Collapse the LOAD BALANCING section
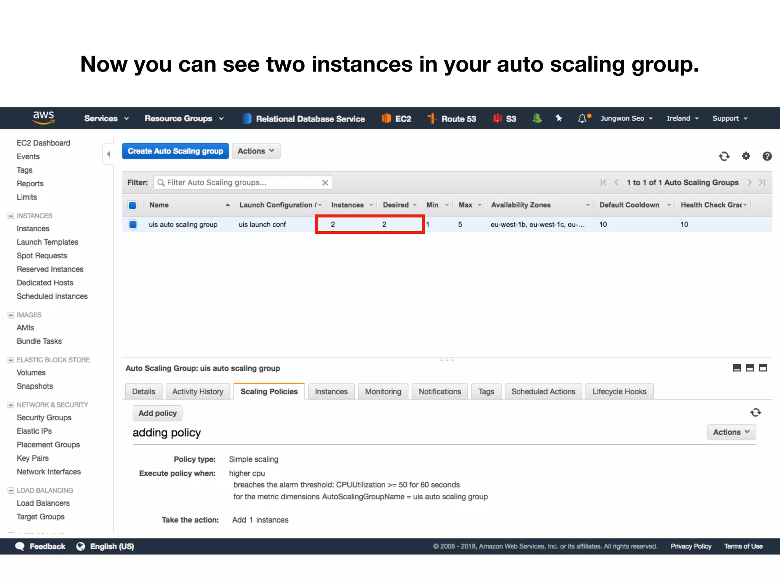The image size is (780, 585). [x=11, y=491]
